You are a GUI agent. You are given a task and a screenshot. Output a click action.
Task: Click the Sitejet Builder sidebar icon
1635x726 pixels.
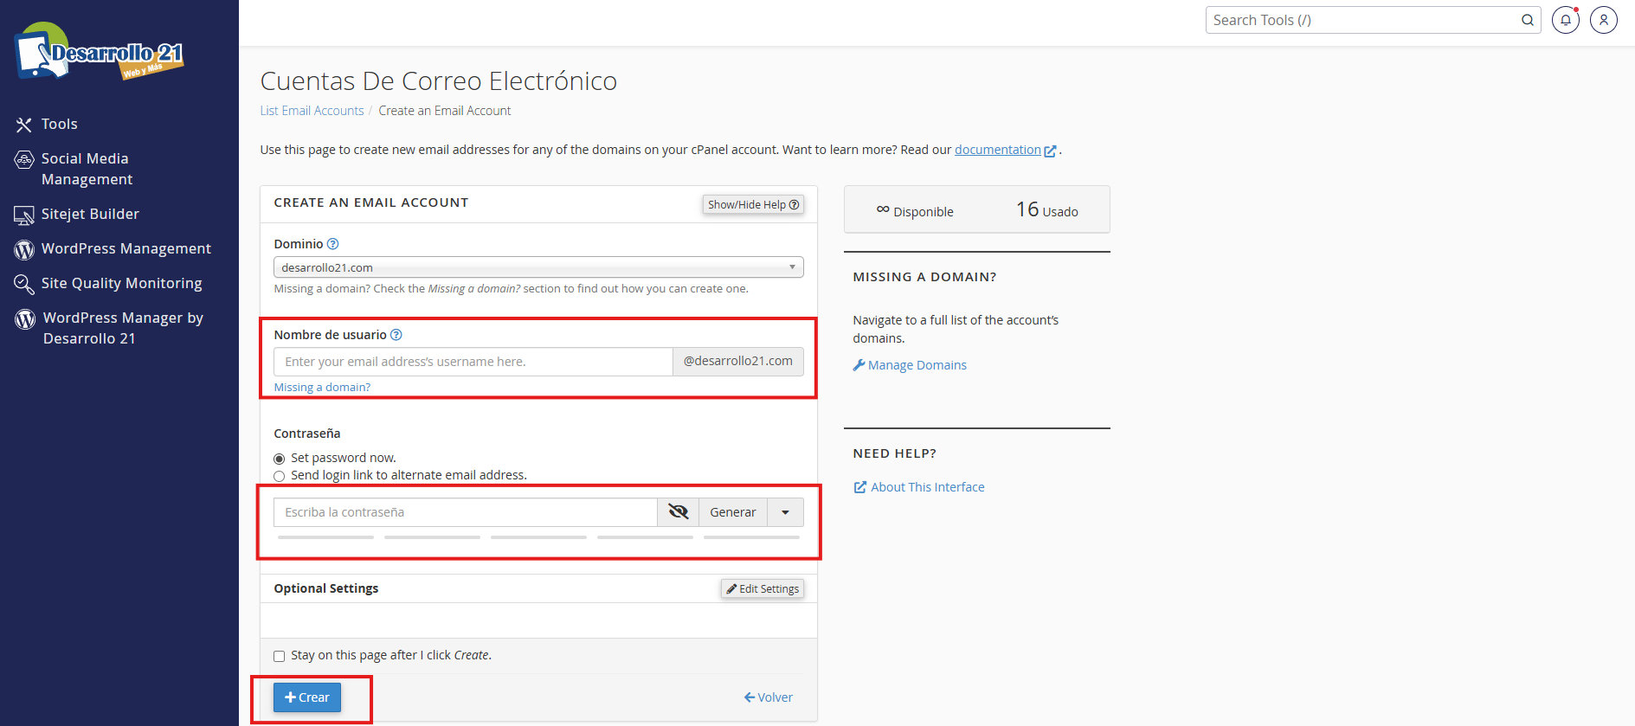pos(24,215)
